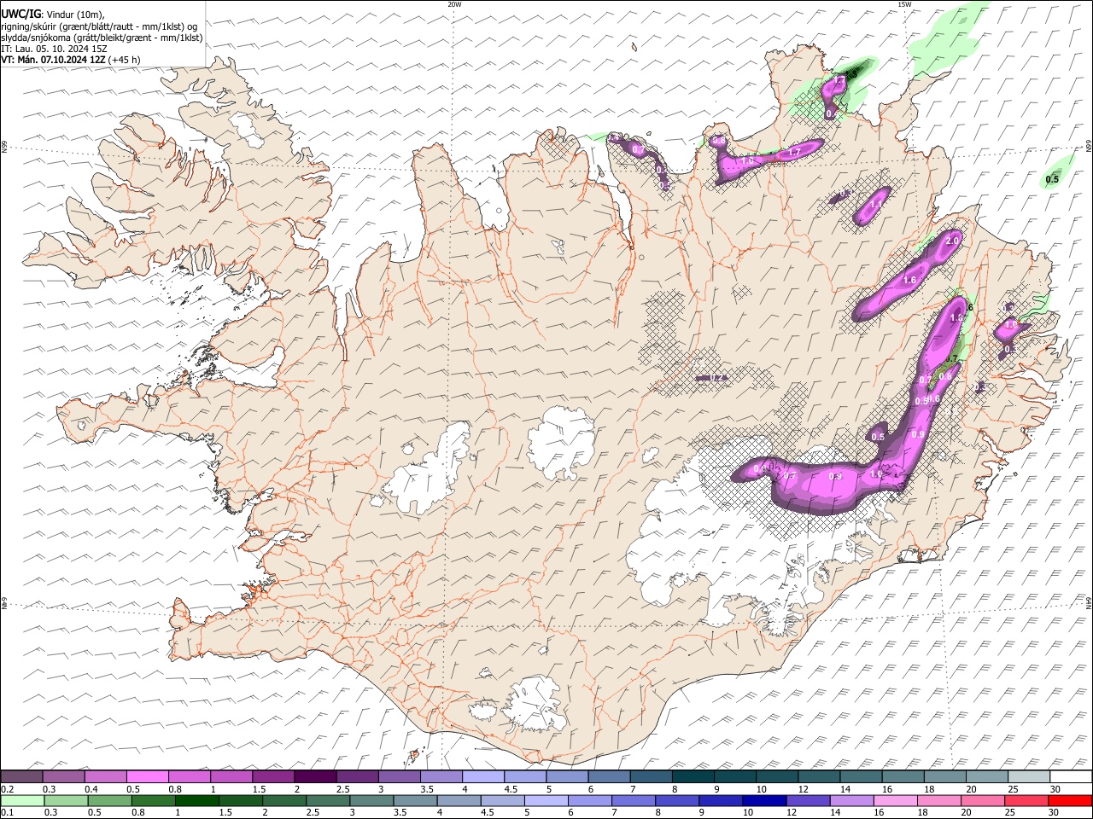Pick the palest green 0.1–0.3 rain scale swatch

coord(21,801)
